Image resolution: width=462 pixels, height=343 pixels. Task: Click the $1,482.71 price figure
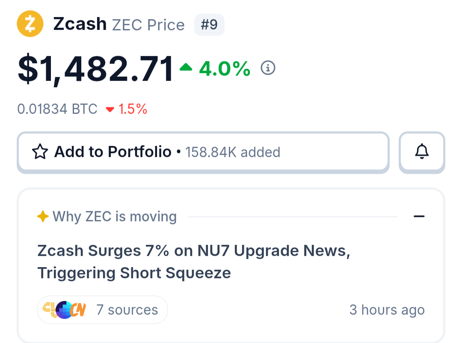(x=95, y=69)
